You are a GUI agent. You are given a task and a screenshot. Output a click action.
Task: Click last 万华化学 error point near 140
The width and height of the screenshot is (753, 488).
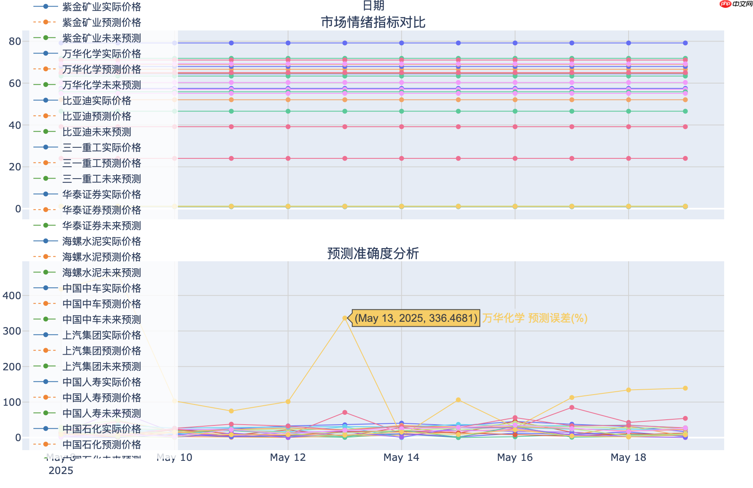pos(685,388)
